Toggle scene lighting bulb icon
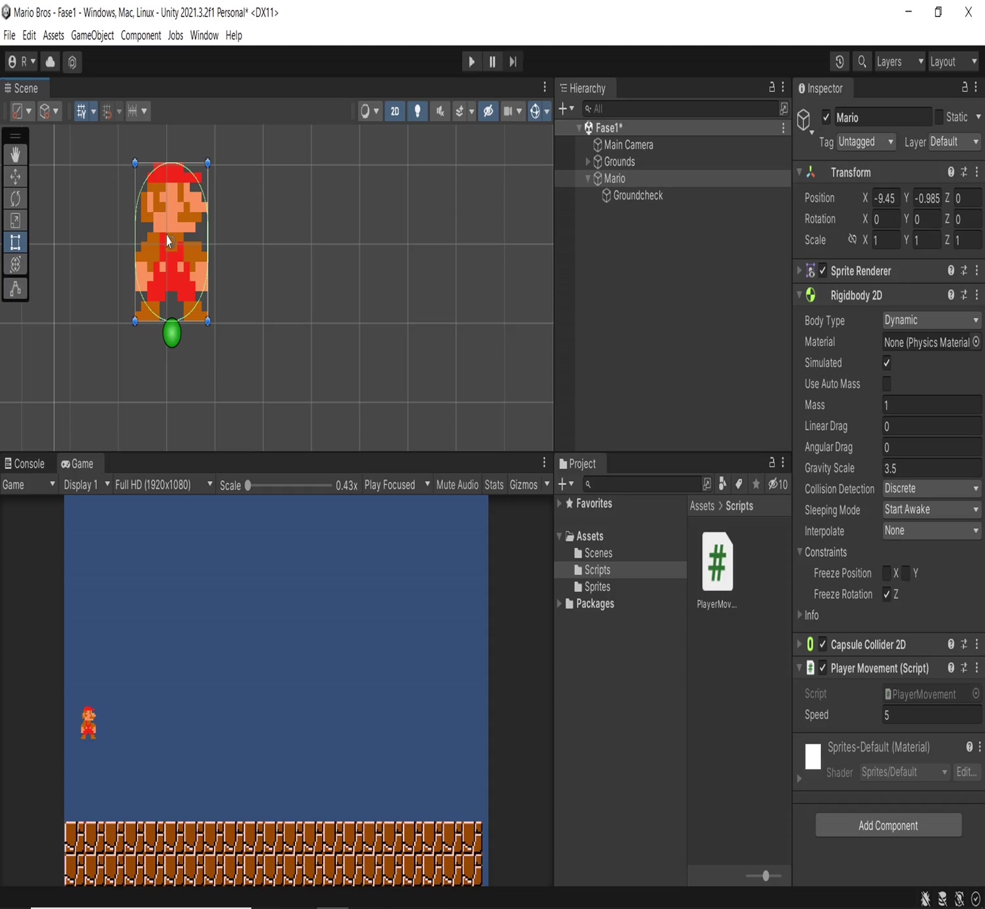Image resolution: width=985 pixels, height=909 pixels. click(x=417, y=111)
